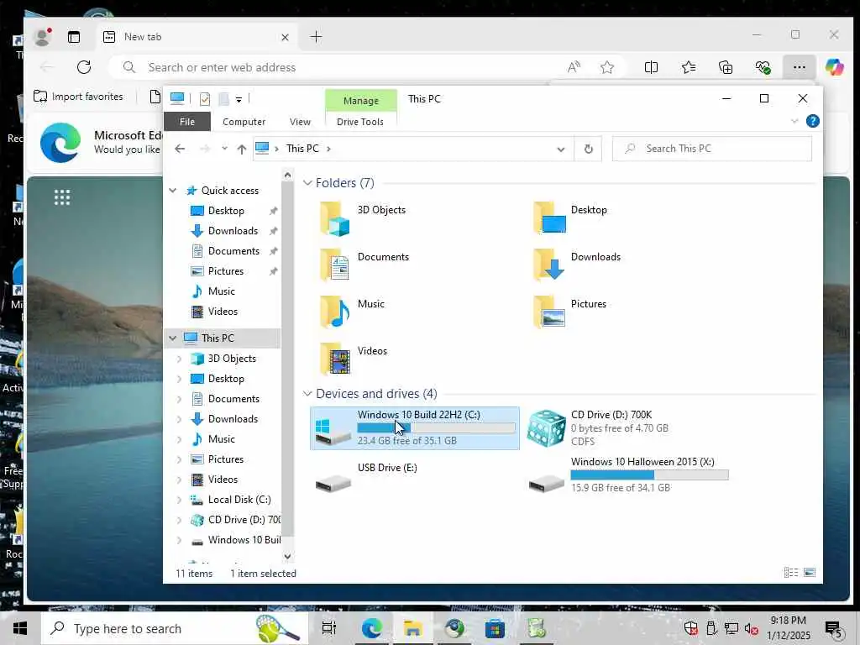
Task: Expand 3D Objects under This PC tree
Action: 179,359
